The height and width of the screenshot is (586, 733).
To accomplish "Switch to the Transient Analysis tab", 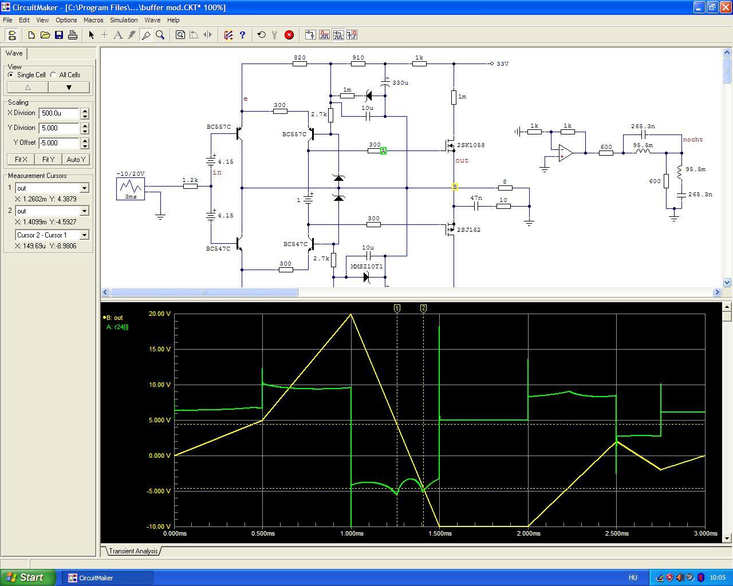I will point(133,551).
